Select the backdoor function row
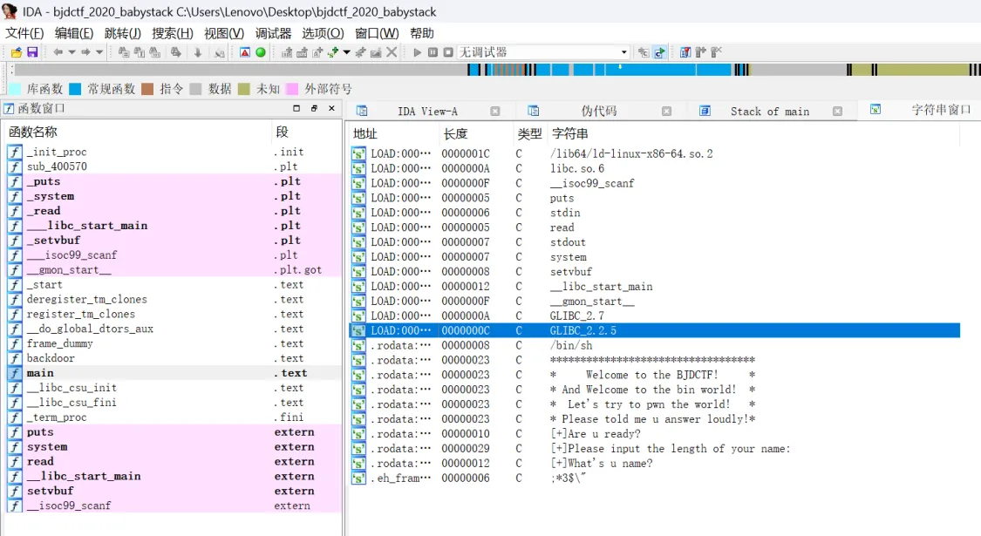981x536 pixels. [174, 358]
